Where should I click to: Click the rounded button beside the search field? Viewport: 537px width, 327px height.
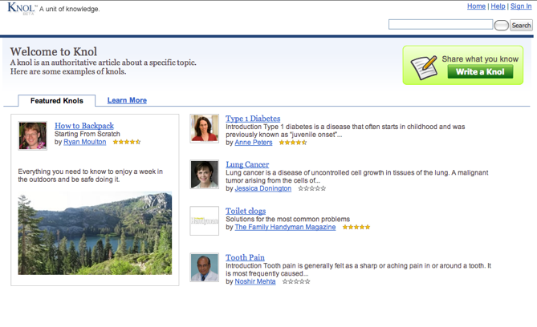pos(501,26)
